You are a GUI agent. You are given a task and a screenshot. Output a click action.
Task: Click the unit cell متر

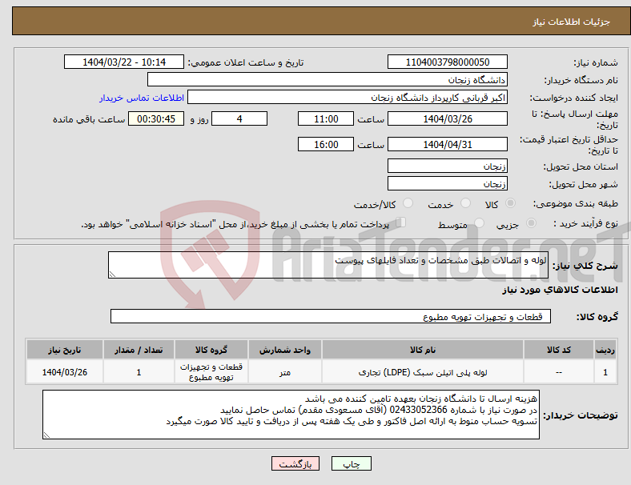(x=285, y=372)
